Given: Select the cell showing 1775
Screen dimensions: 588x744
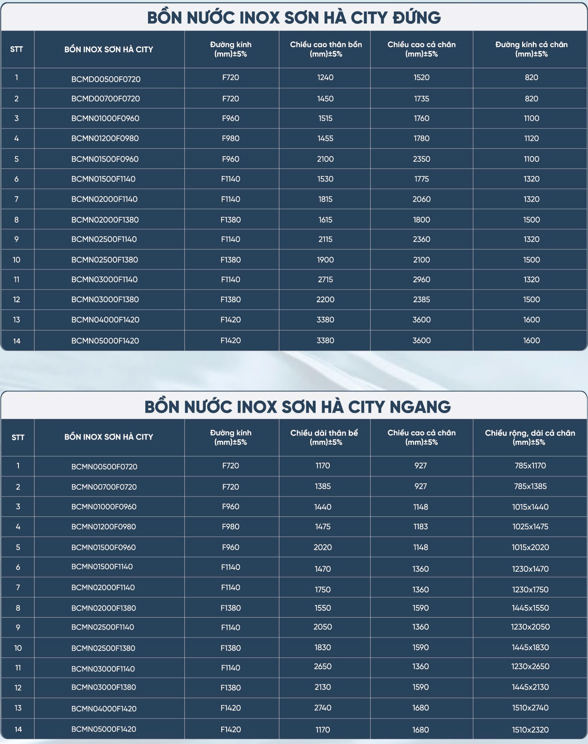Looking at the screenshot, I should (x=421, y=179).
